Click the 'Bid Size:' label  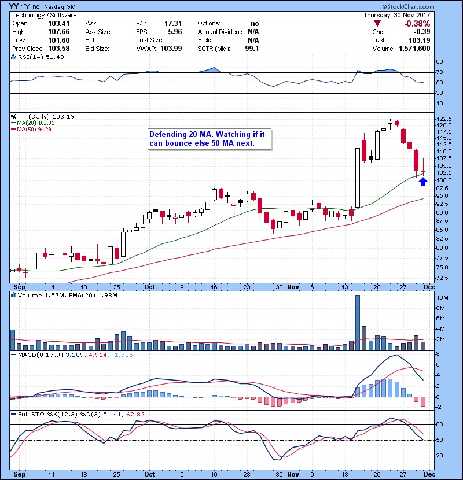click(97, 49)
